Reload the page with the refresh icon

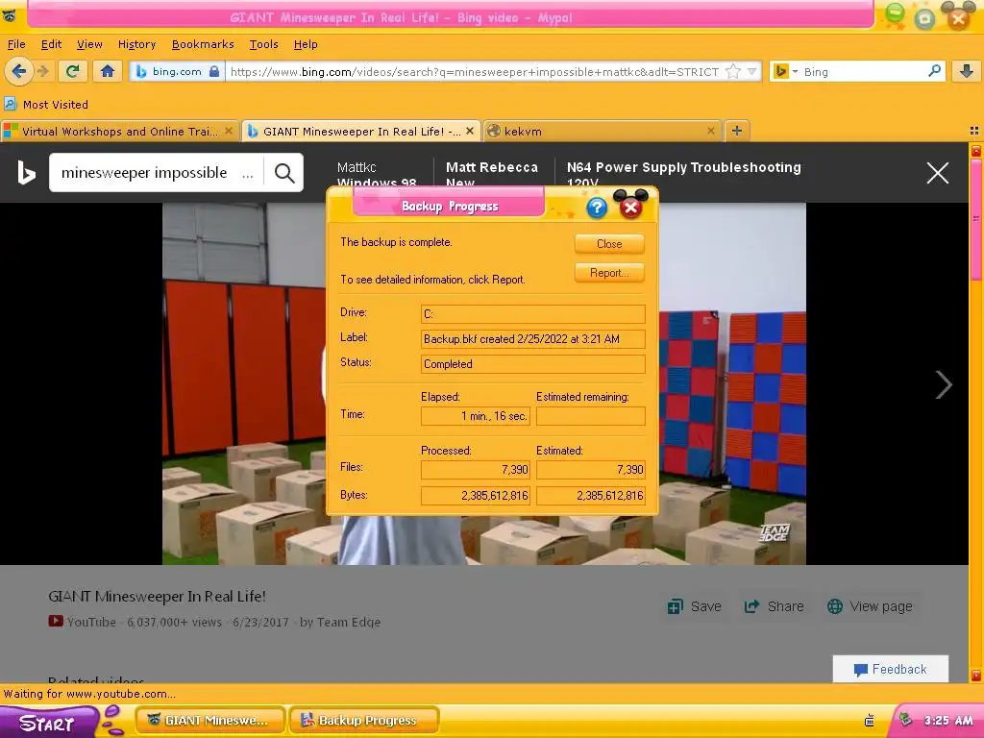(72, 71)
